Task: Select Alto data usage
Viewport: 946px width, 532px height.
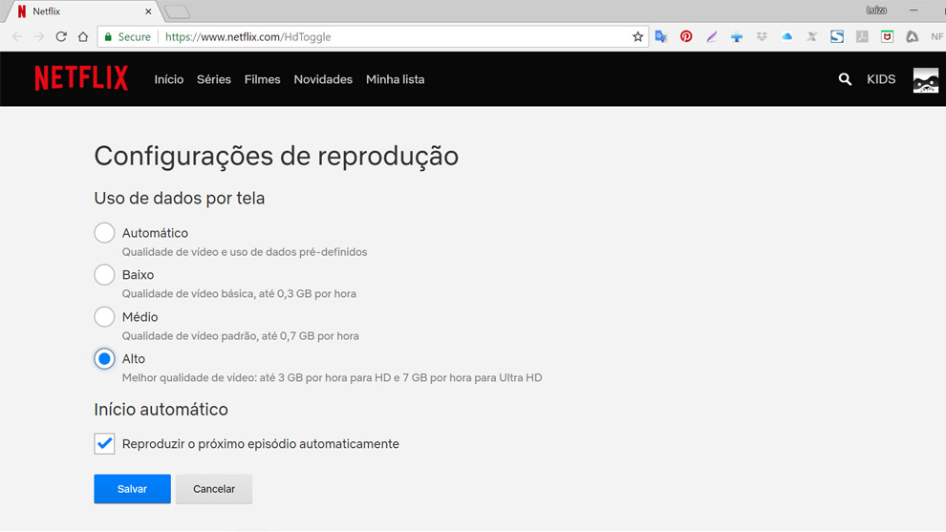Action: click(x=104, y=359)
